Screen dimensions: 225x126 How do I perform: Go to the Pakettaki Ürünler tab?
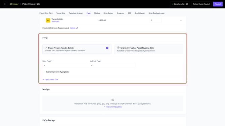76,13
